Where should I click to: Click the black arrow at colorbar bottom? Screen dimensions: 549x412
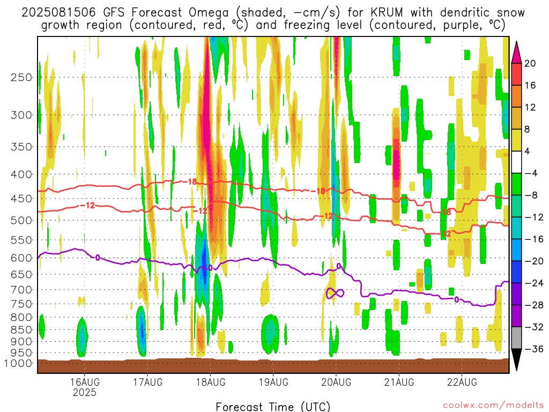(x=516, y=360)
